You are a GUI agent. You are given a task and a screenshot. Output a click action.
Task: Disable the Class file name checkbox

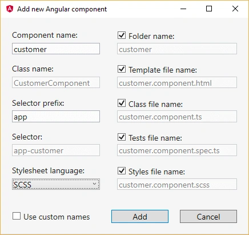tap(122, 103)
